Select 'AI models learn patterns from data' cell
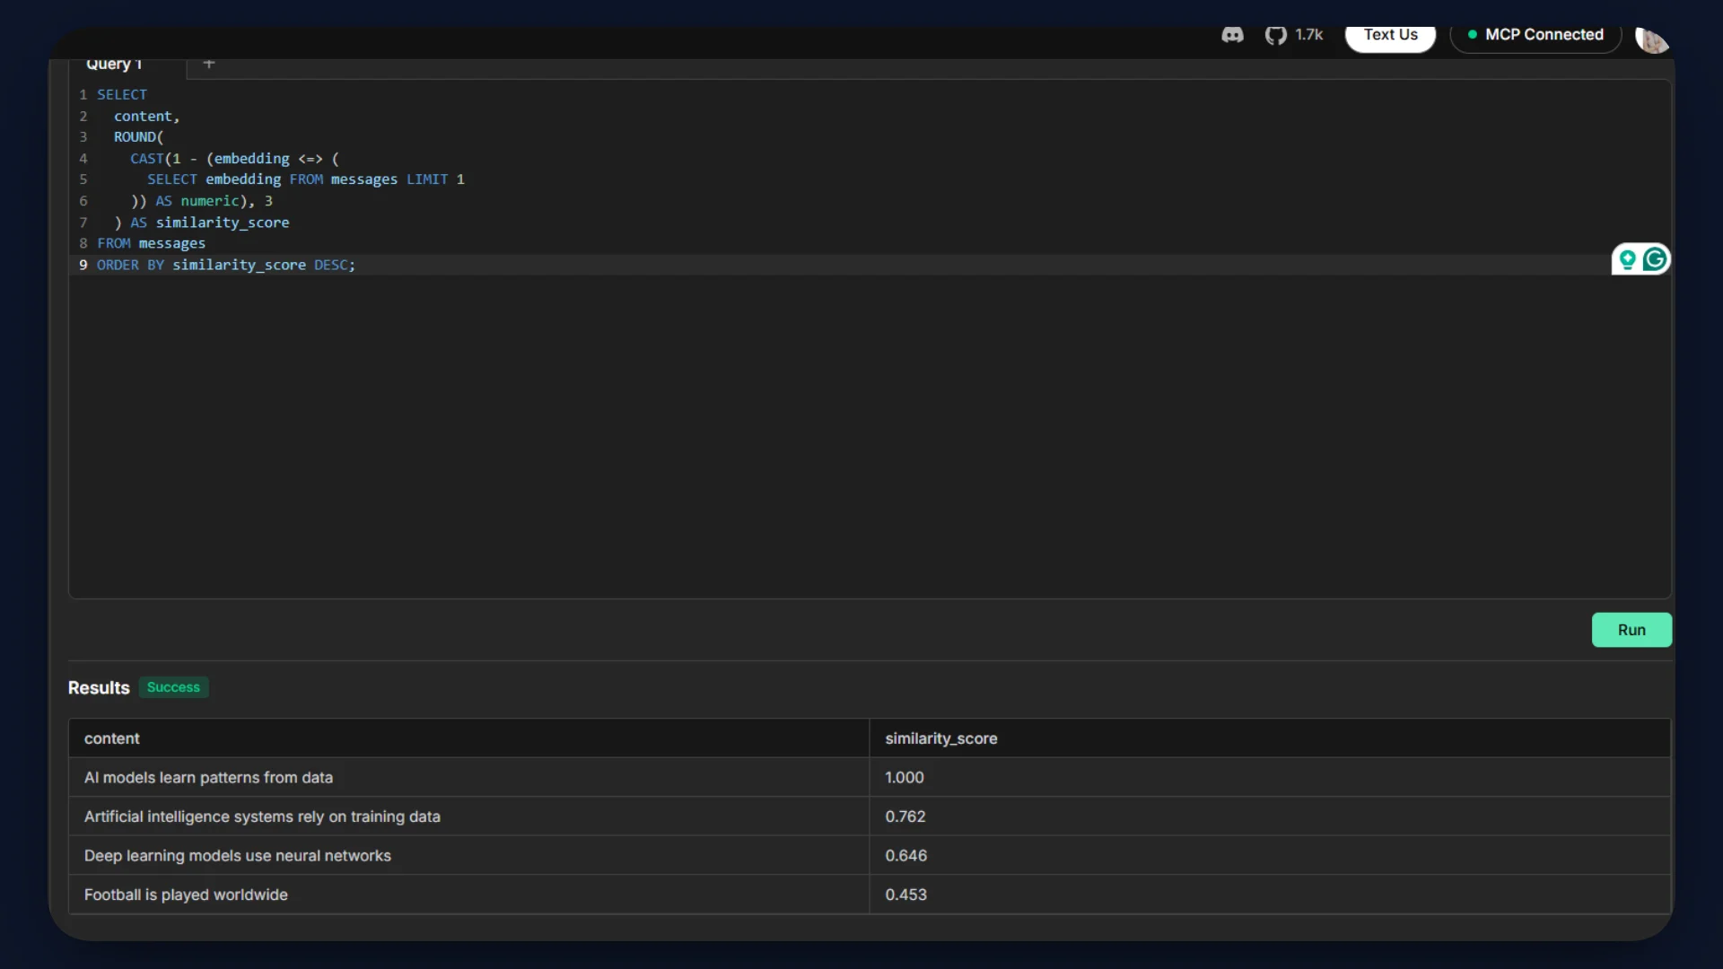1723x969 pixels. (208, 778)
